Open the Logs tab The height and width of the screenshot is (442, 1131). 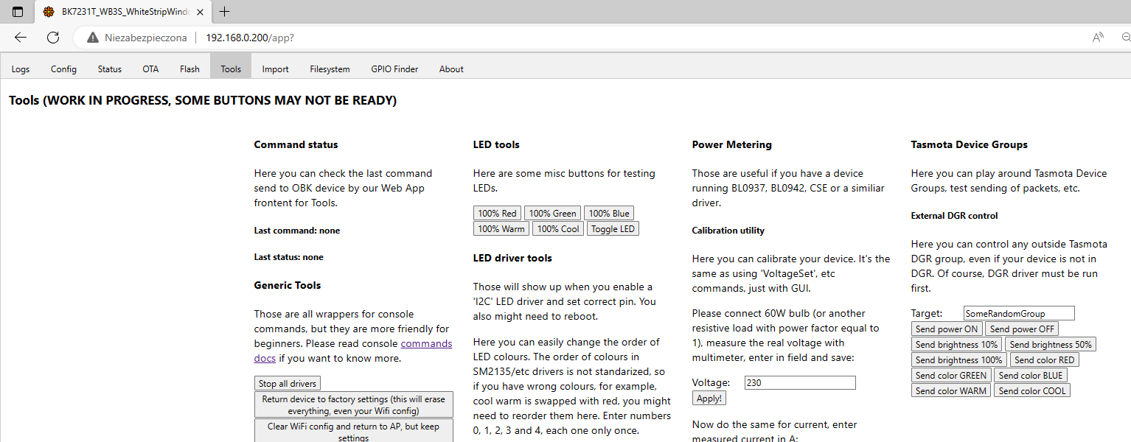21,69
